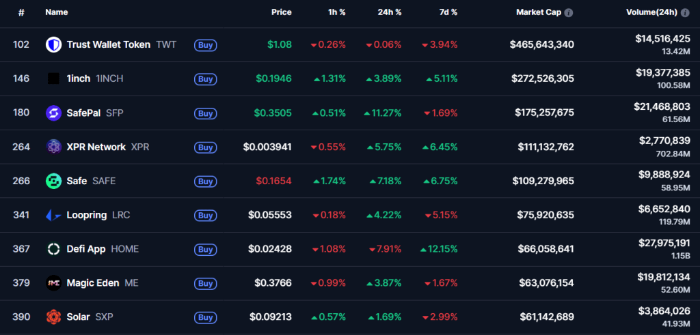The height and width of the screenshot is (335, 700).
Task: Sort the table by Price column
Action: [x=281, y=12]
